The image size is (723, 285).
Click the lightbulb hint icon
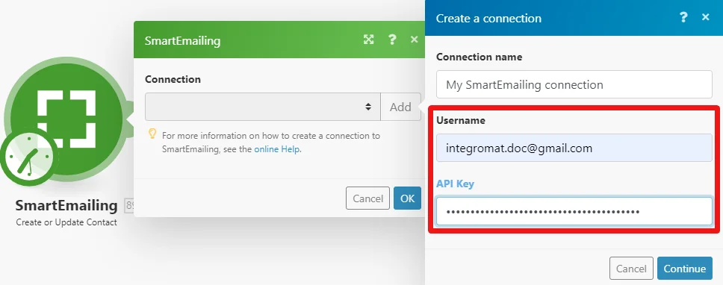click(152, 134)
